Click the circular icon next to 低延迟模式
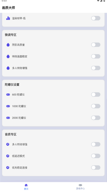The image size is (107, 191). click(8, 156)
